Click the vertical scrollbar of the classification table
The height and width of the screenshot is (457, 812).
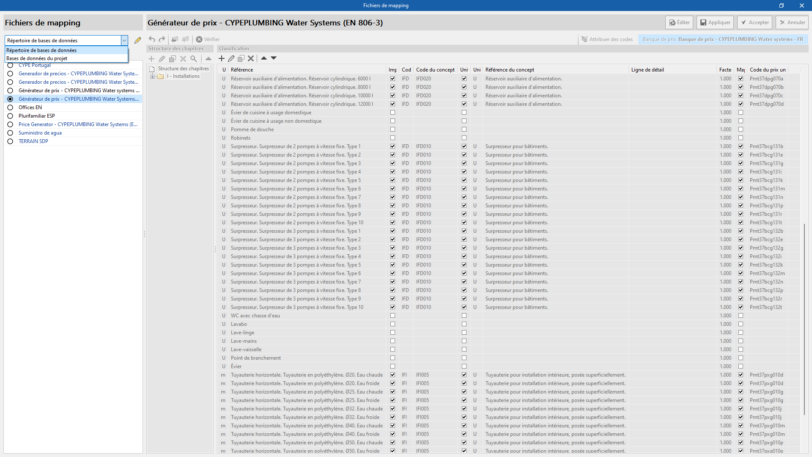(804, 319)
